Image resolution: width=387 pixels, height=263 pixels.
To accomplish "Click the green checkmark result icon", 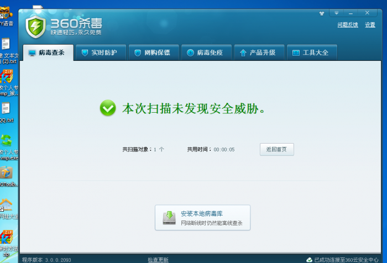I will (108, 108).
